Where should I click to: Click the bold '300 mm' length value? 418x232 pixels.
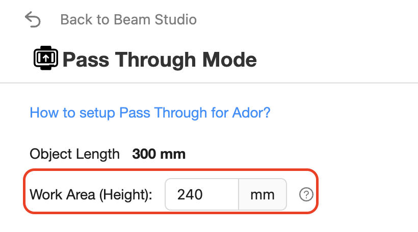(159, 154)
